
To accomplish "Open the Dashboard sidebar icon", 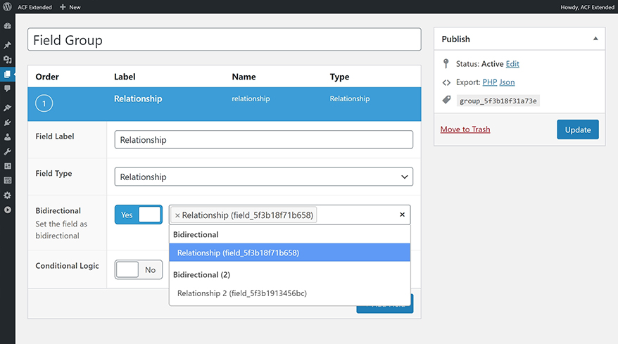I will (8, 26).
